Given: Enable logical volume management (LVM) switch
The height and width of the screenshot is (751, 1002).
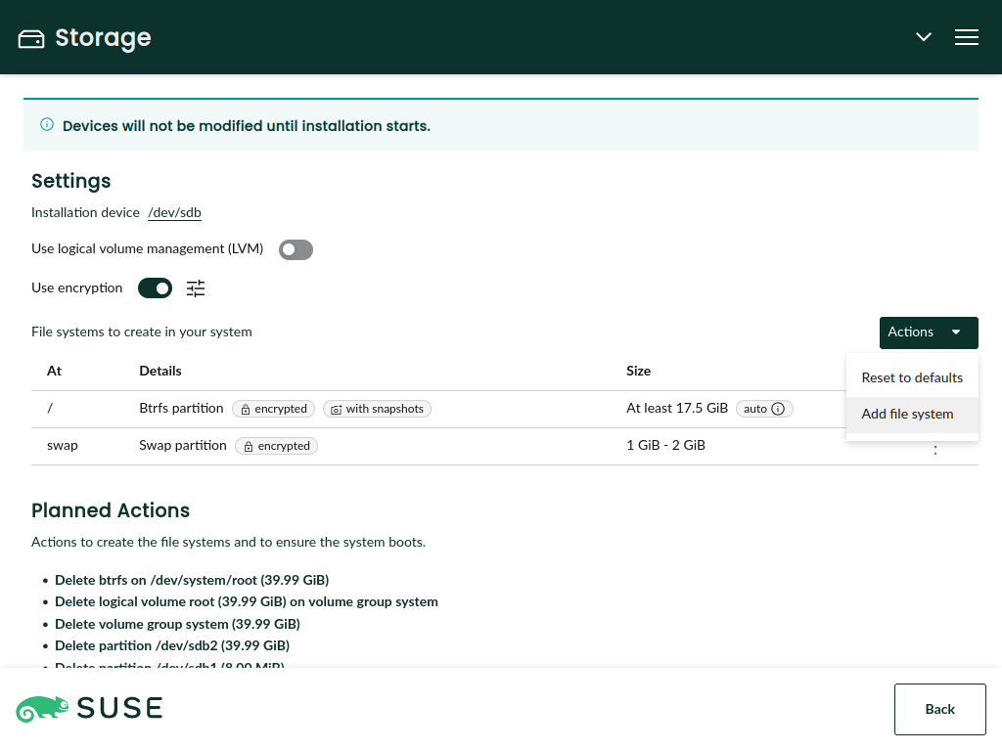Looking at the screenshot, I should (296, 249).
